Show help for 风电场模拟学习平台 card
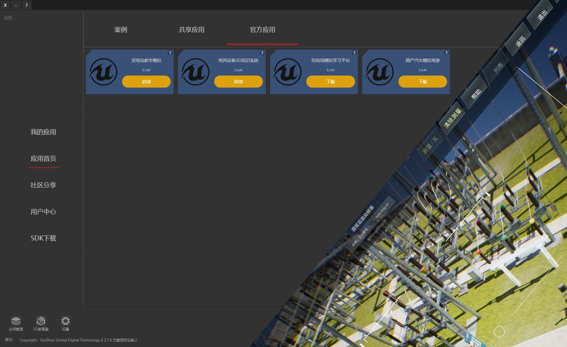 tap(354, 53)
